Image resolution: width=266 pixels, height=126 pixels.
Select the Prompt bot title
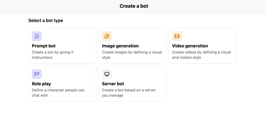point(43,46)
